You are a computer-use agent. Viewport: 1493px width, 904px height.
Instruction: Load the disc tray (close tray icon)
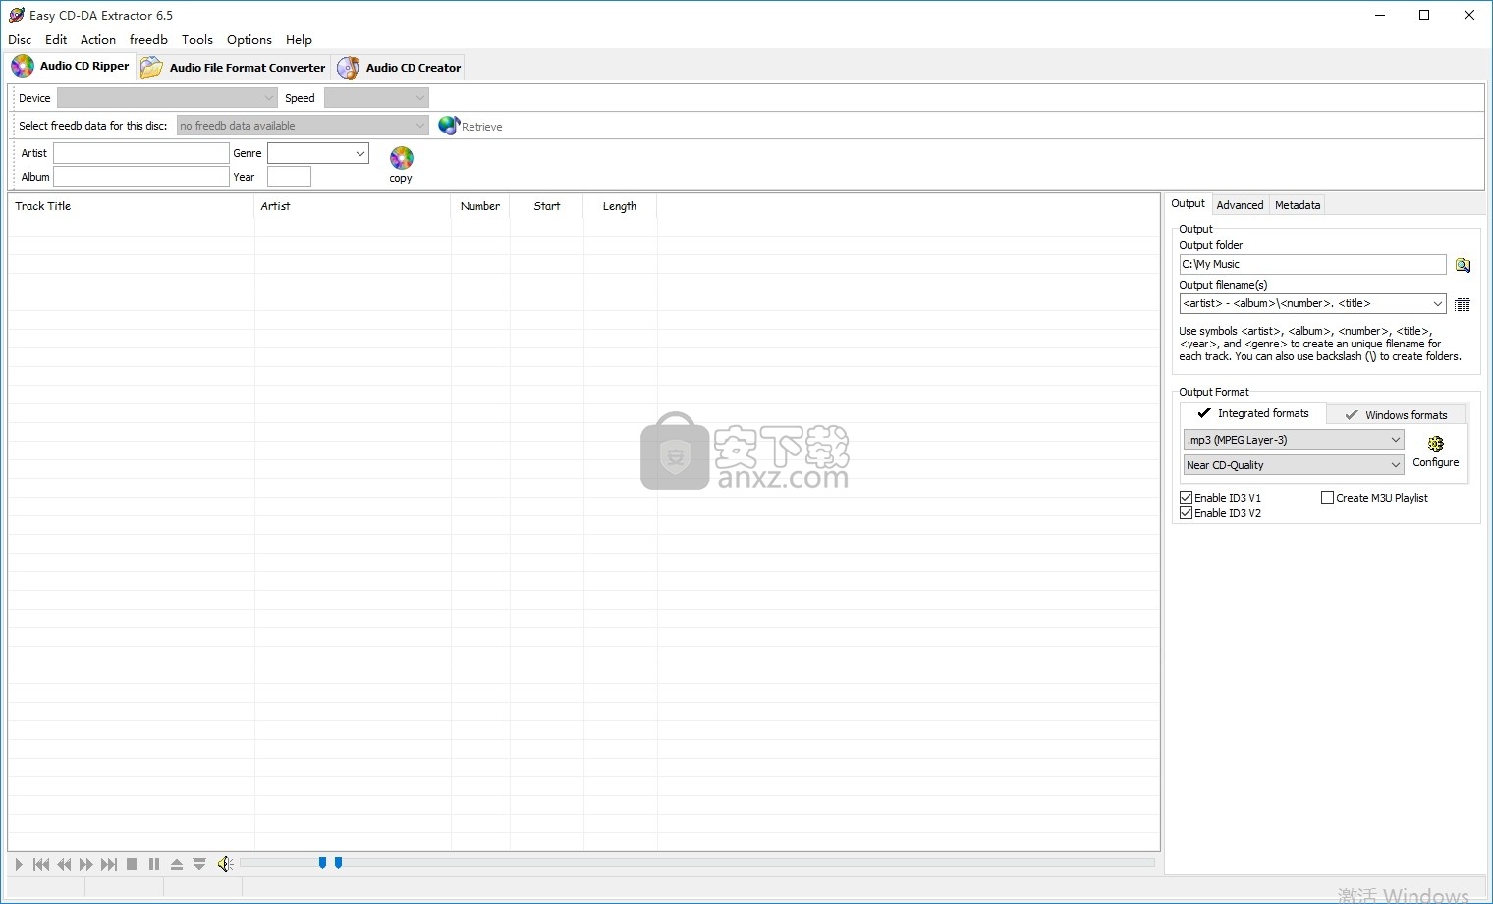(x=199, y=864)
